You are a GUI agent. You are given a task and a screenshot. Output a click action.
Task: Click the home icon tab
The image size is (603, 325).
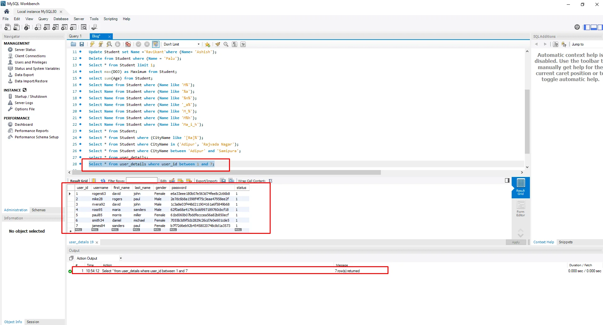coord(7,11)
